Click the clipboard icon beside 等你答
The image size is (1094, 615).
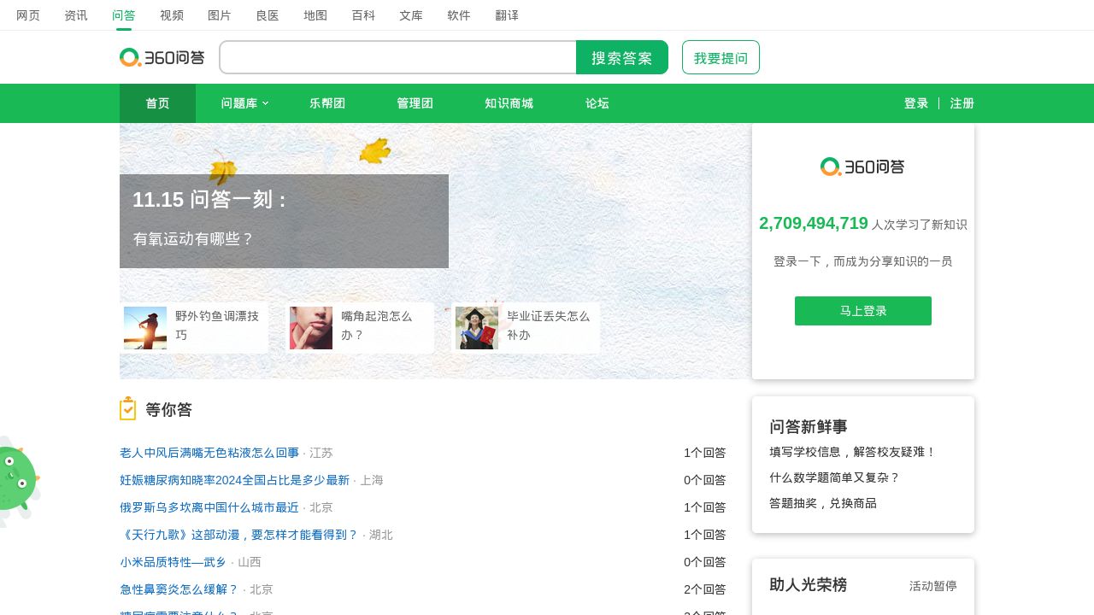tap(128, 408)
